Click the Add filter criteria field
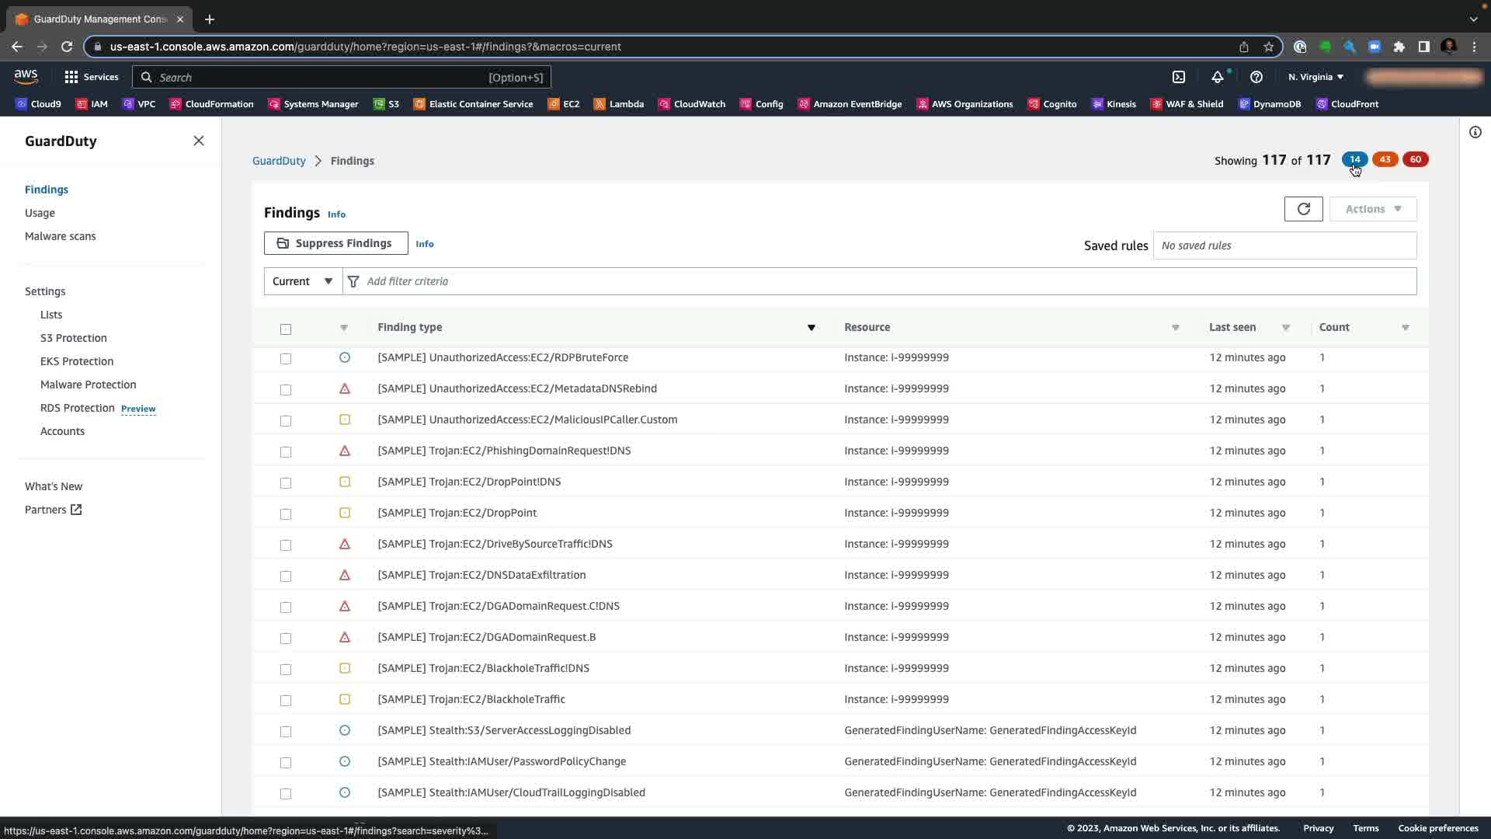Viewport: 1491px width, 839px height. tap(878, 281)
